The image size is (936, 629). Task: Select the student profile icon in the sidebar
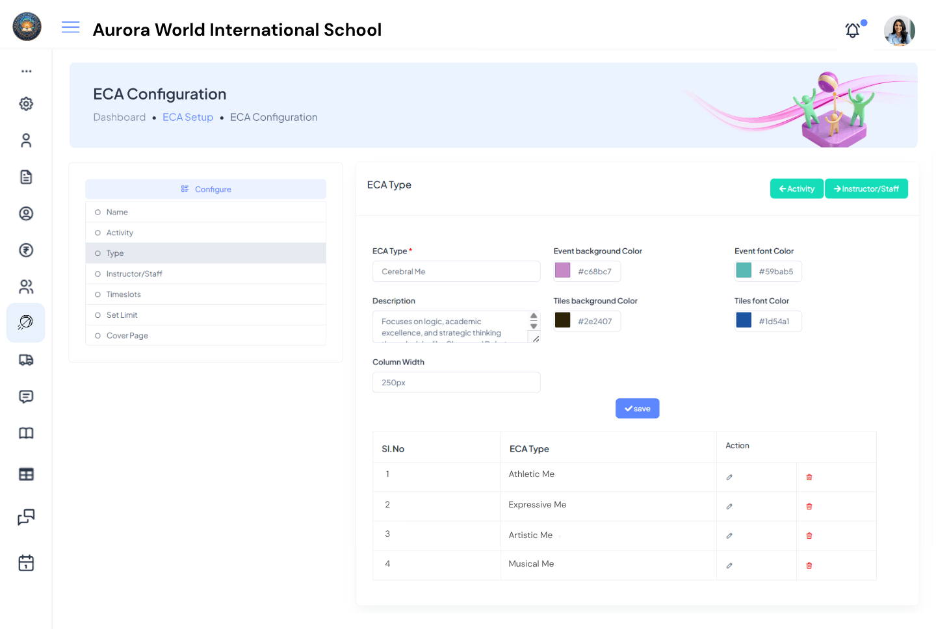[x=26, y=140]
